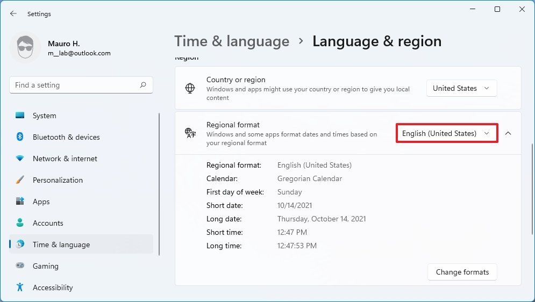Click the Find a setting search box
Viewport: 535px width, 302px height.
pyautogui.click(x=75, y=85)
